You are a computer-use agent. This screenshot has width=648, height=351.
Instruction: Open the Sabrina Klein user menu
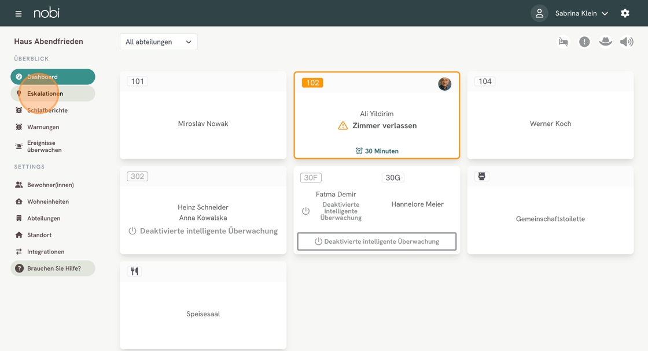click(581, 13)
